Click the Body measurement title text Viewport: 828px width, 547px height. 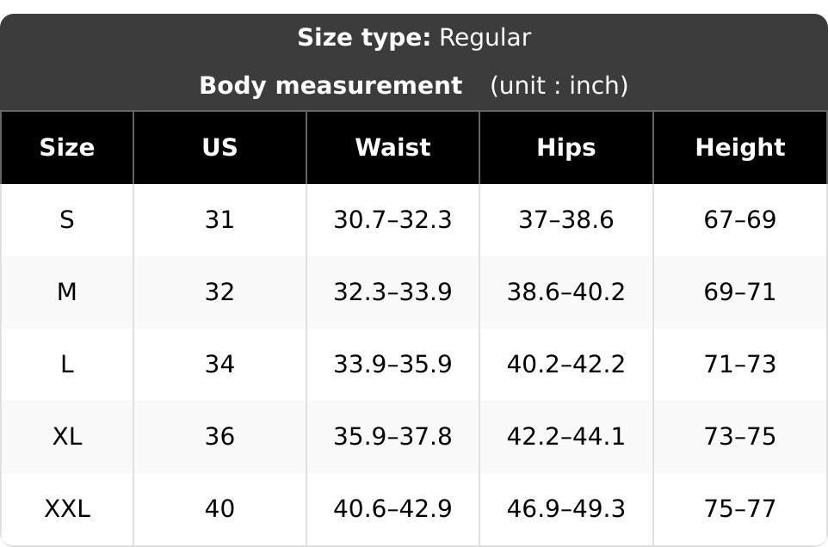click(331, 85)
